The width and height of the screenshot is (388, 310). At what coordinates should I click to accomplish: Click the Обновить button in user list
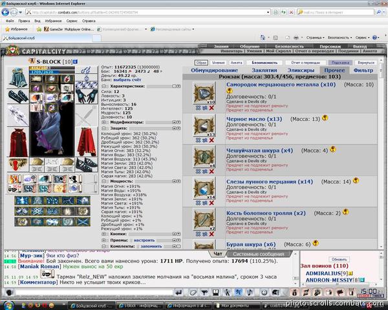(339, 260)
